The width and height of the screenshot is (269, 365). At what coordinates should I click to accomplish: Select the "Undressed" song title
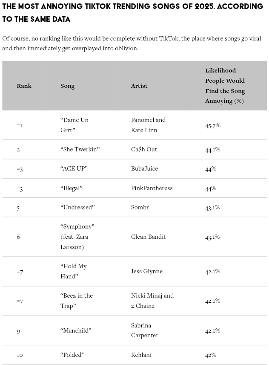tap(77, 207)
